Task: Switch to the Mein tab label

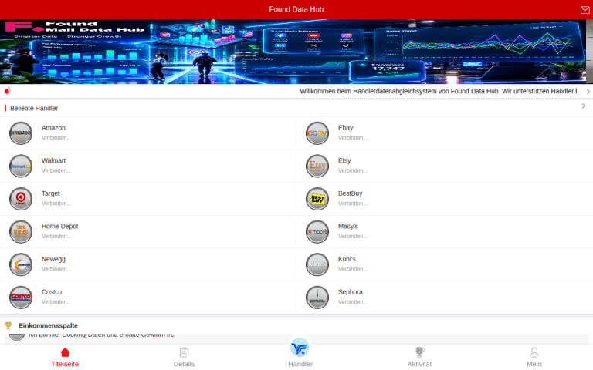Action: point(534,364)
